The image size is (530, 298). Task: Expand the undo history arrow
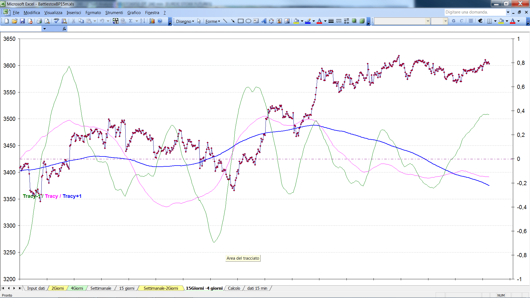tap(108, 21)
